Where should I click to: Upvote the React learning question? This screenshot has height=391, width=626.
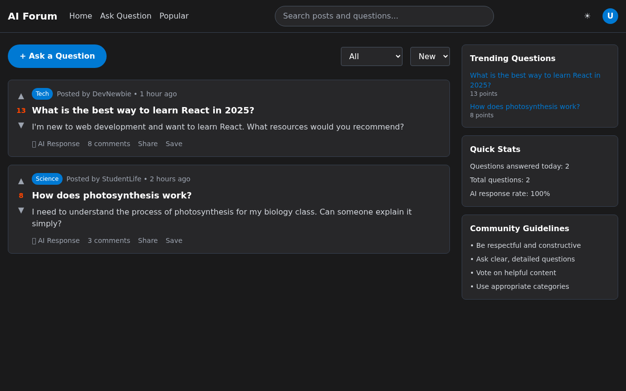coord(21,96)
